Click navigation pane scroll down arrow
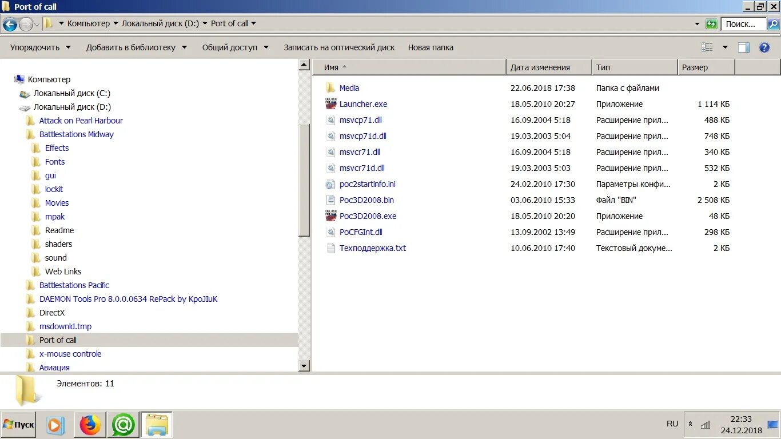781x439 pixels. tap(304, 366)
